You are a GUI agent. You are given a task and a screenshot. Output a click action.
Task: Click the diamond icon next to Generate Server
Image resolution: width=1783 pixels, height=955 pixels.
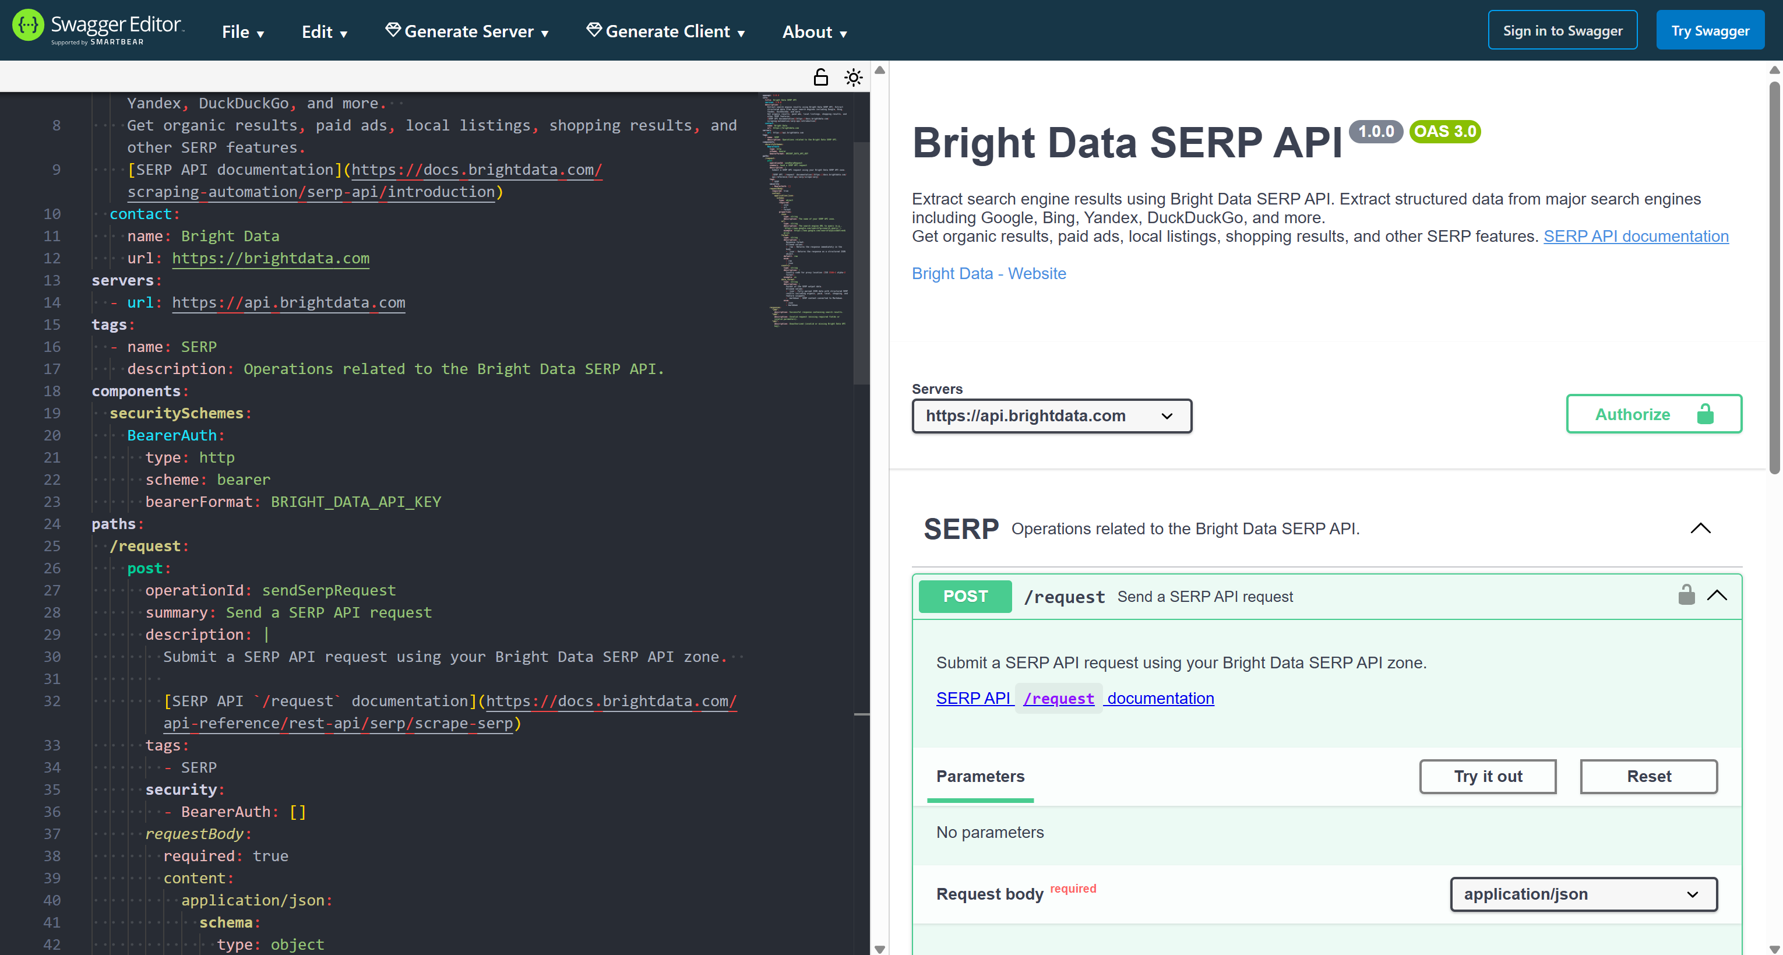click(x=393, y=30)
